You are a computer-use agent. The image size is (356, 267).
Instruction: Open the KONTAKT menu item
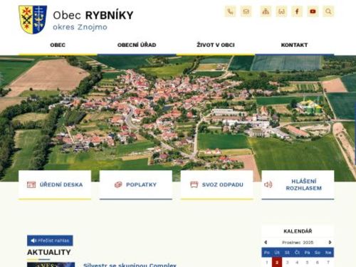pos(294,45)
